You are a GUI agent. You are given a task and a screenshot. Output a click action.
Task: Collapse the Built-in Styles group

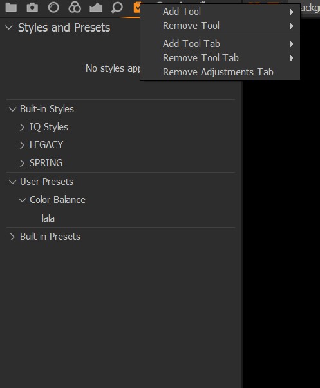12,109
